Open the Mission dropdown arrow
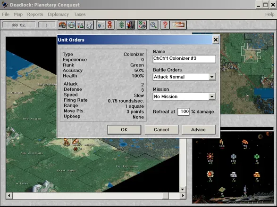 click(212, 96)
